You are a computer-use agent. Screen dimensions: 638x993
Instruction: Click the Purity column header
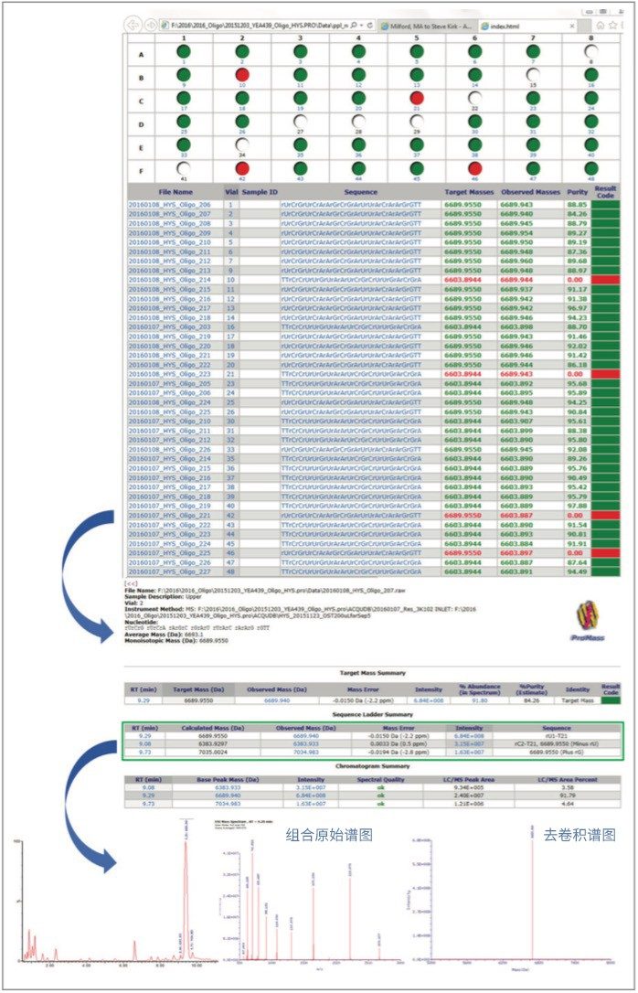coord(577,192)
